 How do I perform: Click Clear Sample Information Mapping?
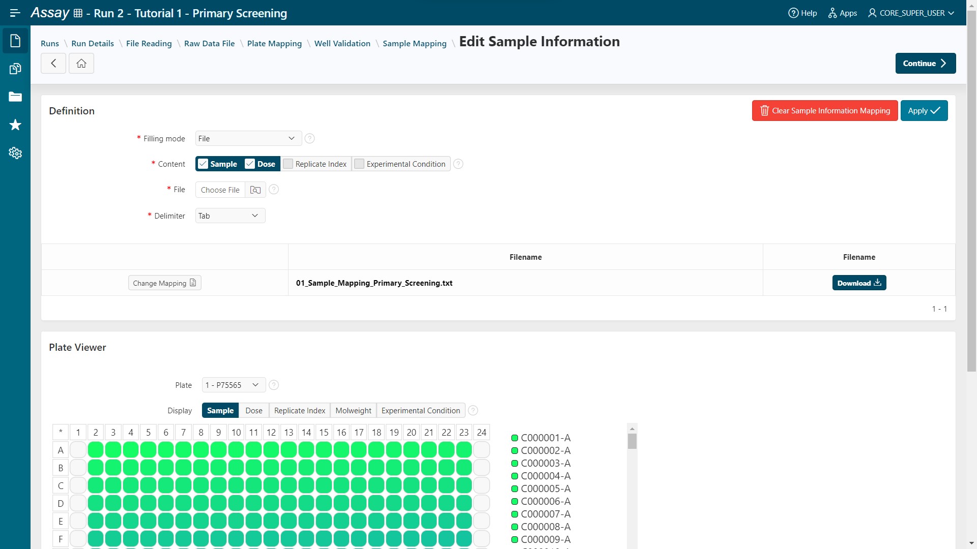click(x=825, y=111)
